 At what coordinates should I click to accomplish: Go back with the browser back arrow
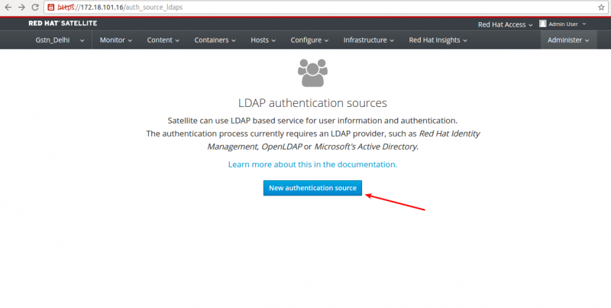pyautogui.click(x=8, y=8)
